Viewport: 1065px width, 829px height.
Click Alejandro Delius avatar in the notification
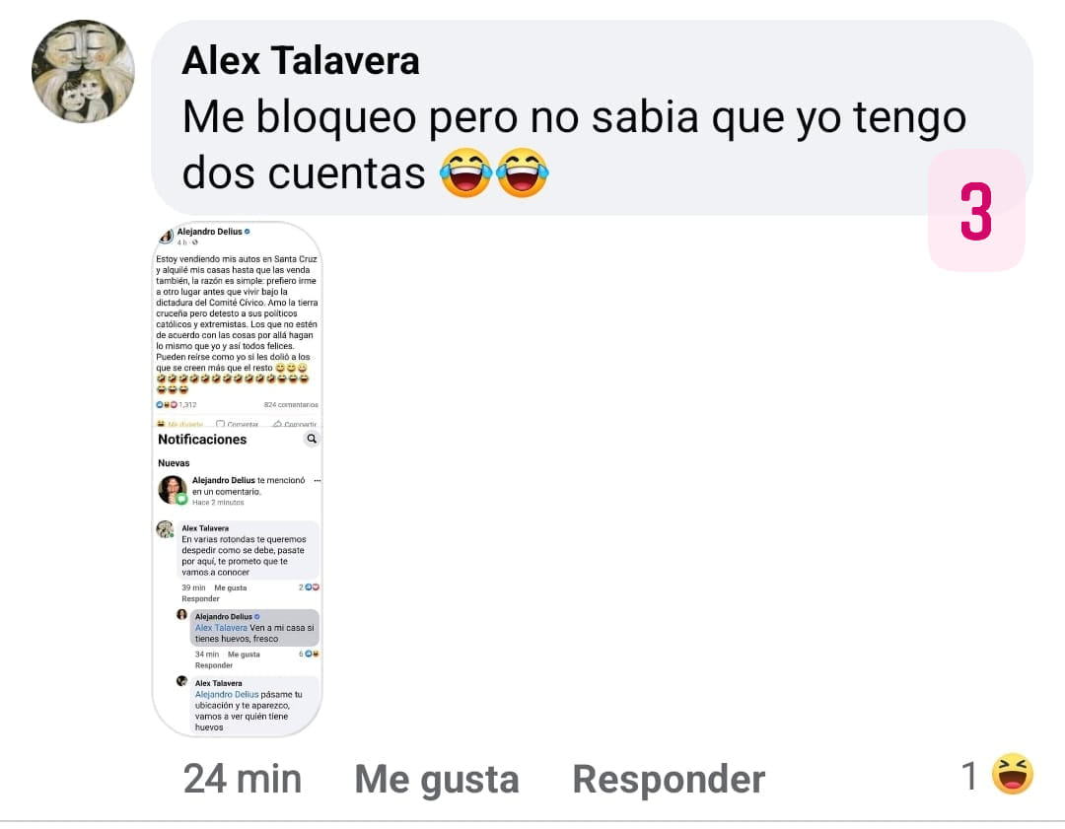point(173,490)
